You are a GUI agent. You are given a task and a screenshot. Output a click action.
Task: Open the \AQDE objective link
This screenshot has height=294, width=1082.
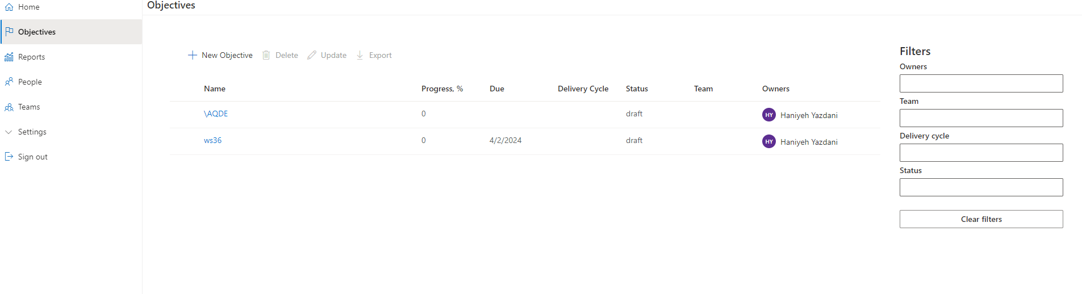(x=216, y=114)
